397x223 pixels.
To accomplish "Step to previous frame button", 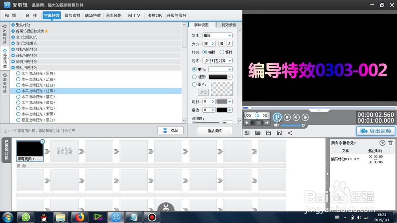I will [x=296, y=117].
